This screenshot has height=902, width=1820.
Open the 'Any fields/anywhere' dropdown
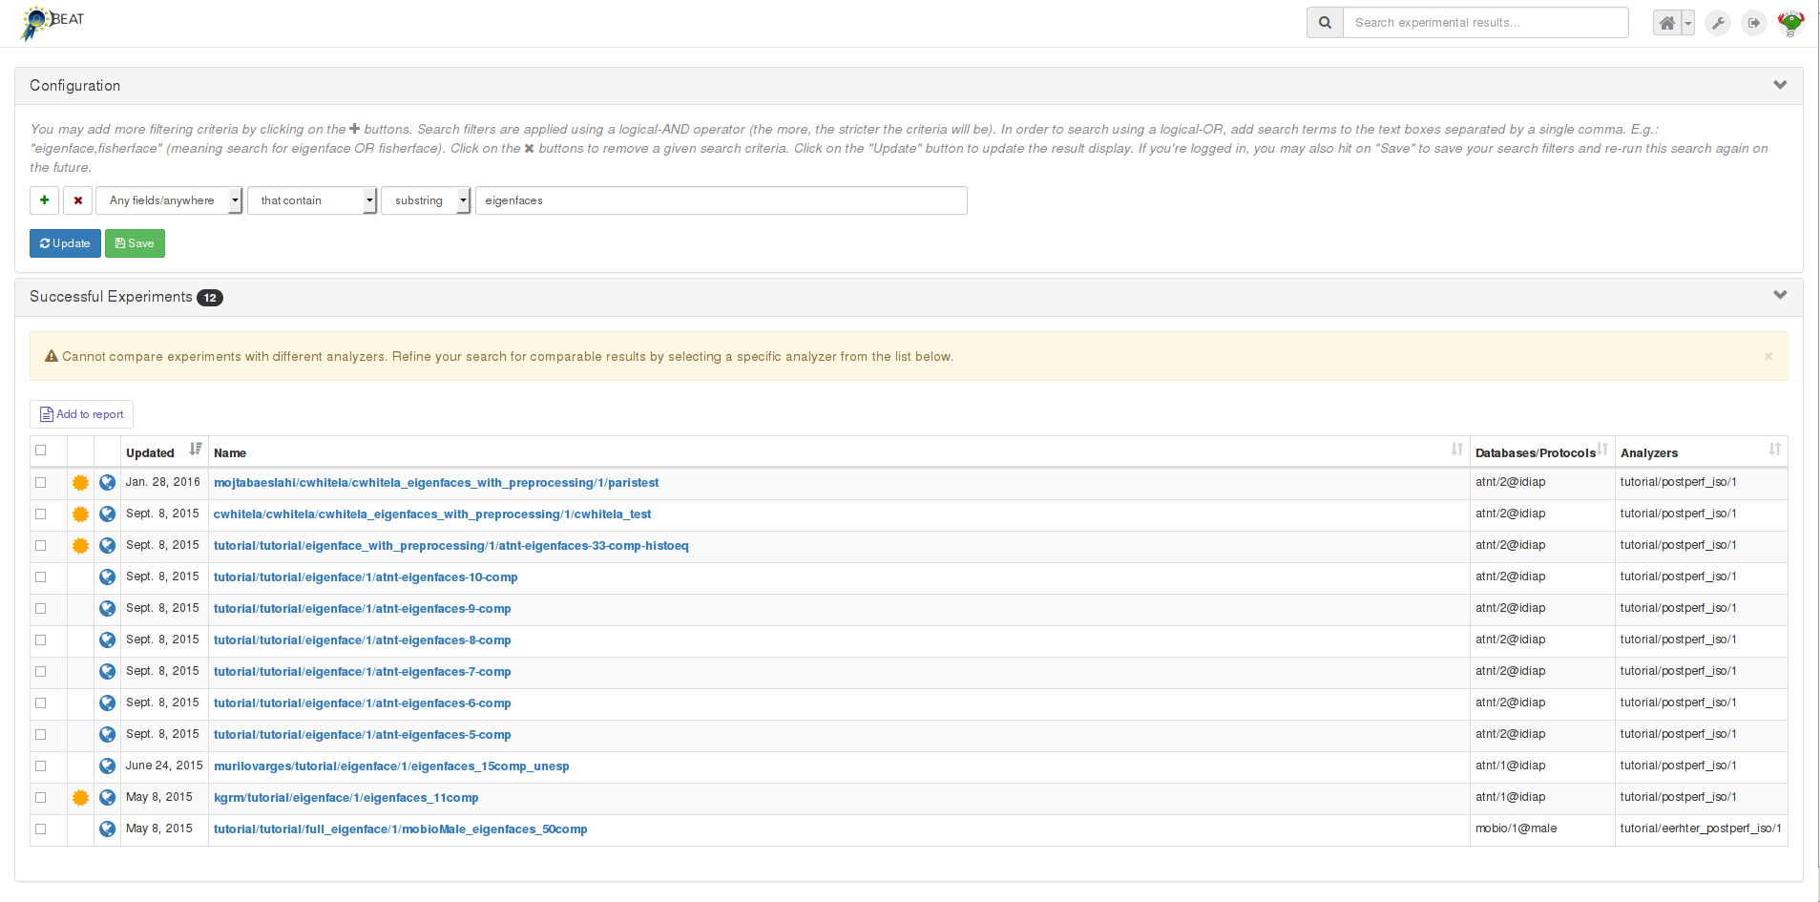pos(169,200)
